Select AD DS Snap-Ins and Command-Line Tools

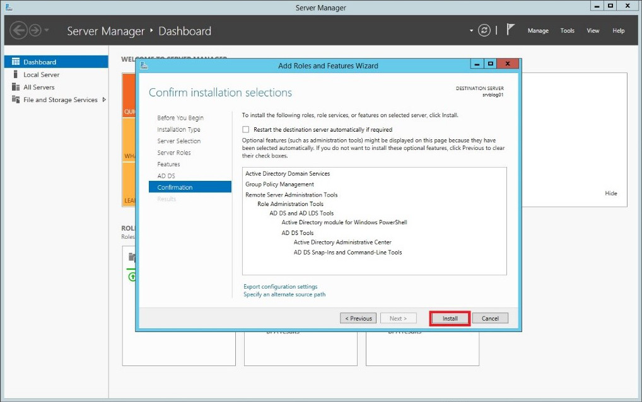click(347, 252)
